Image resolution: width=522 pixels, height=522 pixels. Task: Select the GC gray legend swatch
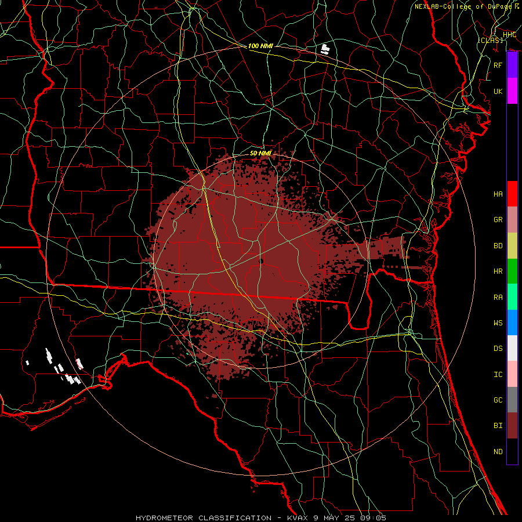[x=512, y=400]
